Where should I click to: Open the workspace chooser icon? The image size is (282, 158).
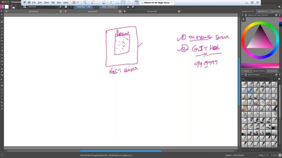pyautogui.click(x=279, y=7)
